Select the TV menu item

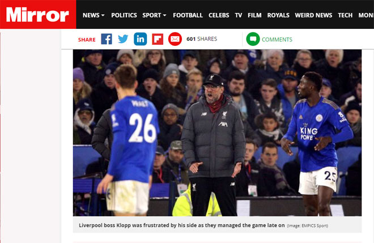click(x=238, y=15)
